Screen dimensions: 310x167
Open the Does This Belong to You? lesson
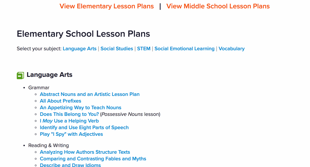click(69, 114)
